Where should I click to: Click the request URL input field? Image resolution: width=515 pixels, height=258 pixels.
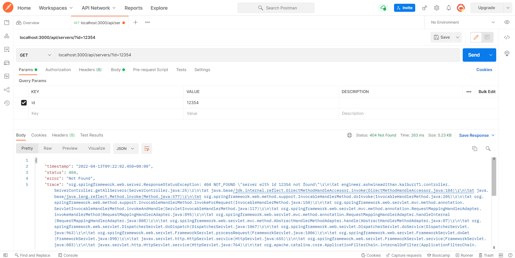(188, 55)
